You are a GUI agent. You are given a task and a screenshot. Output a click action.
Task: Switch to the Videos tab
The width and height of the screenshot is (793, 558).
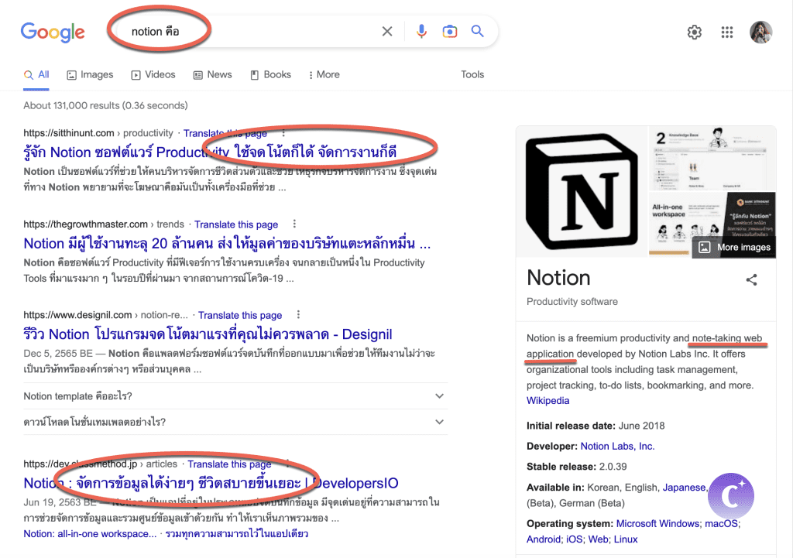[153, 75]
